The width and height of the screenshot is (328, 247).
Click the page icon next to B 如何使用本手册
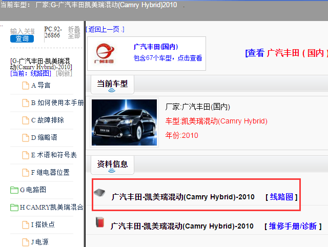[26, 102]
